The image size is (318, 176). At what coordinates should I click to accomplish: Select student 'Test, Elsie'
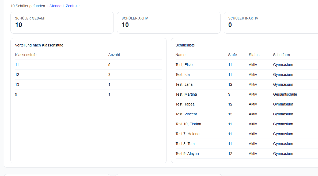184,65
